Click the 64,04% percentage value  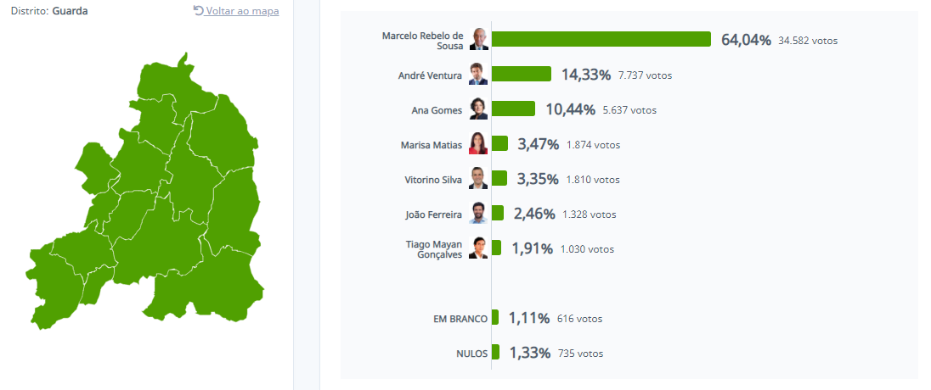pos(746,40)
